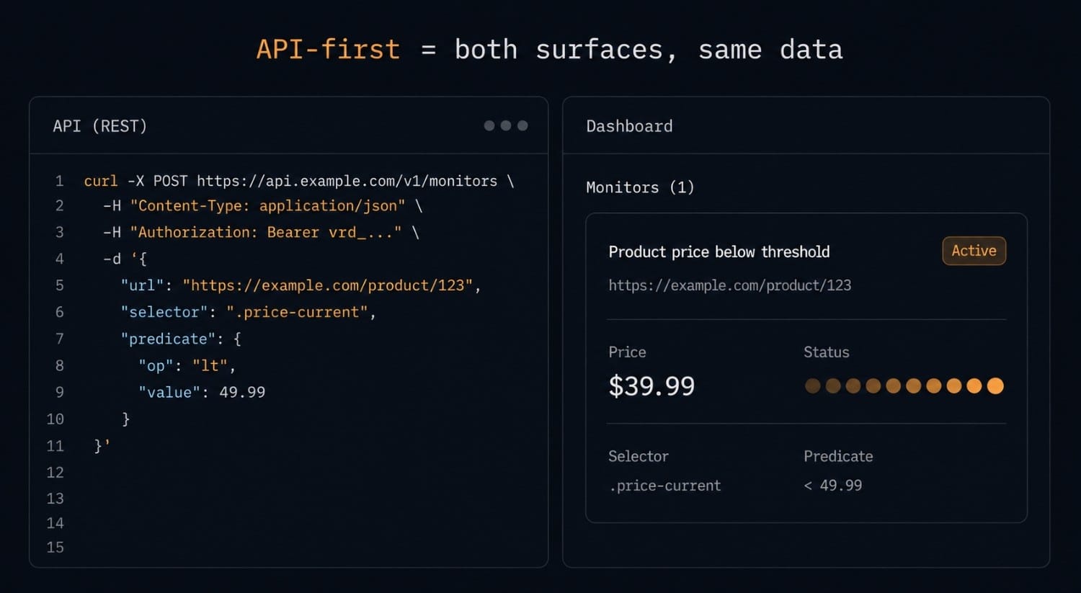Select the Product price below threshold title

(719, 251)
